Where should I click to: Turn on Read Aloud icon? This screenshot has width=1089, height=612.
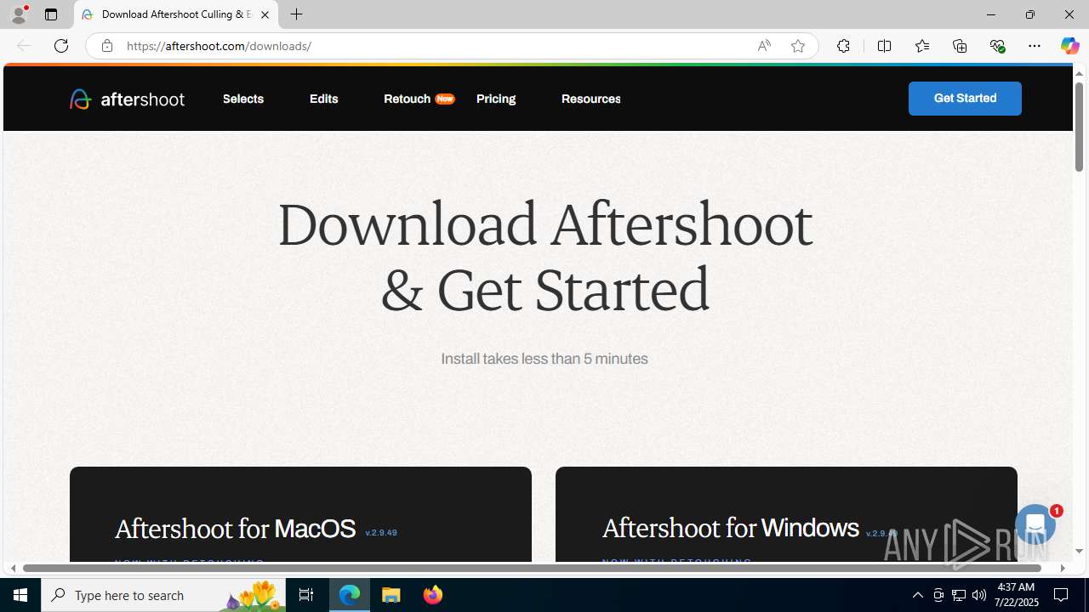pyautogui.click(x=764, y=46)
